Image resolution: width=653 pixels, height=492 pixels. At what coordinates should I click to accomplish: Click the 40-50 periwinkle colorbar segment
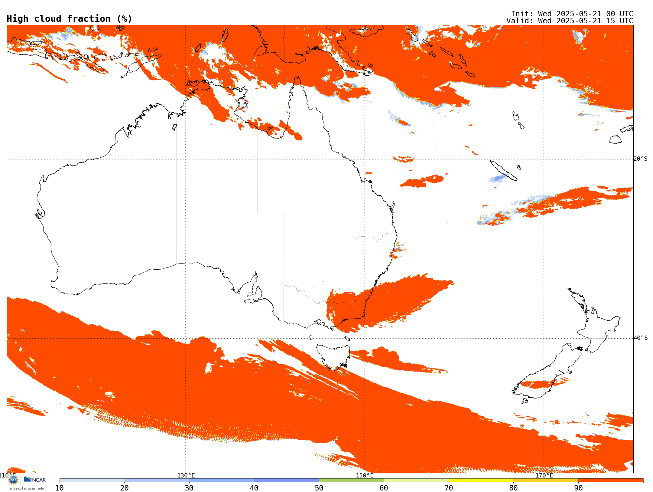(286, 481)
